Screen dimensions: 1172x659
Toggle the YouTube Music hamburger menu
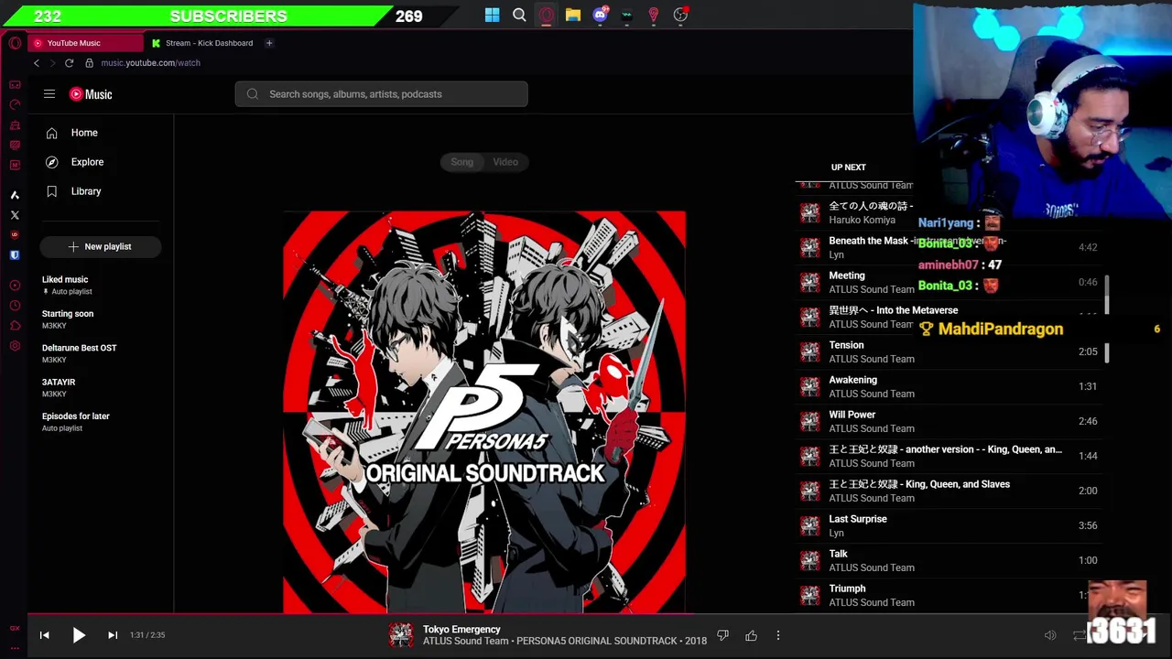pyautogui.click(x=49, y=94)
